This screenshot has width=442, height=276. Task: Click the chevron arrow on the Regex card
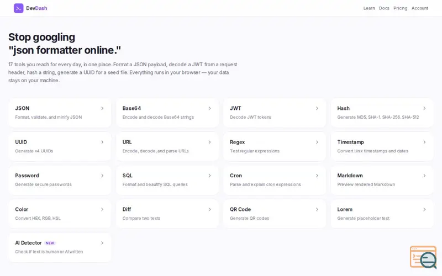317,142
